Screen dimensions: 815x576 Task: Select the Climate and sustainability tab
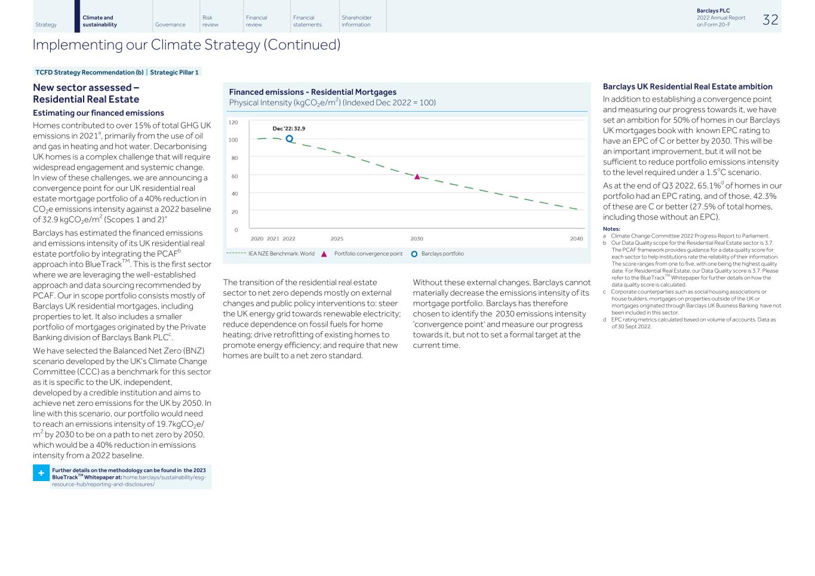pyautogui.click(x=100, y=21)
